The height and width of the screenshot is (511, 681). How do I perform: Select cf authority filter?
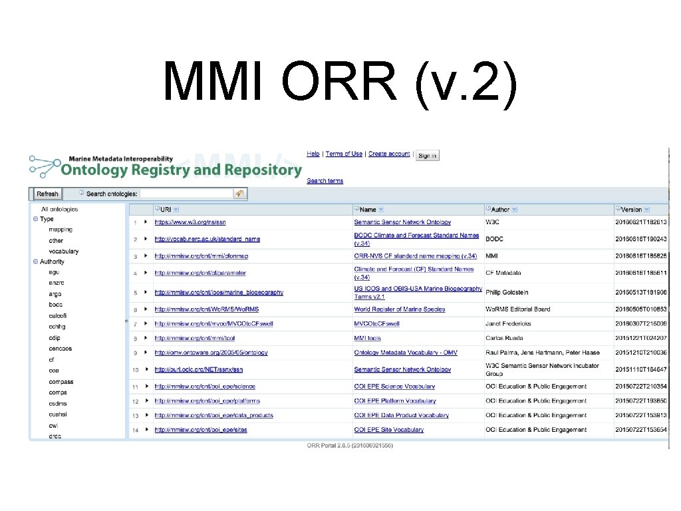coord(51,359)
